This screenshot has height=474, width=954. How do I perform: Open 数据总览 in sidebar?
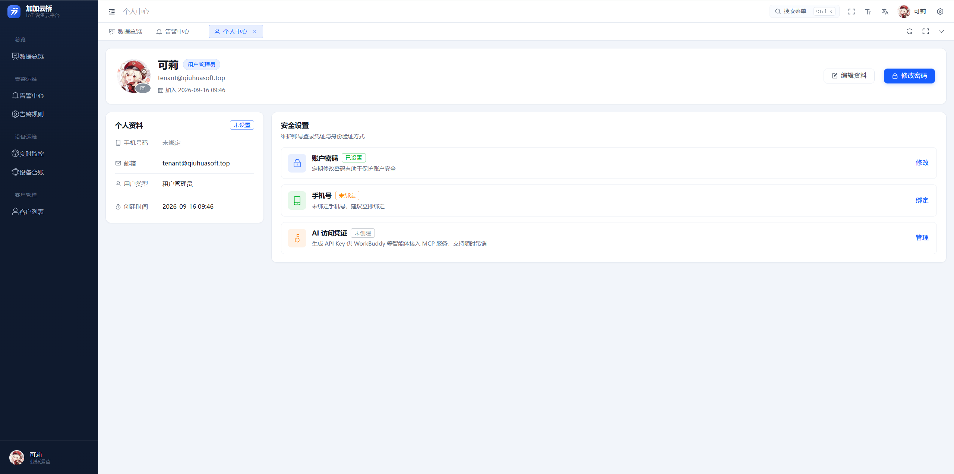click(49, 56)
